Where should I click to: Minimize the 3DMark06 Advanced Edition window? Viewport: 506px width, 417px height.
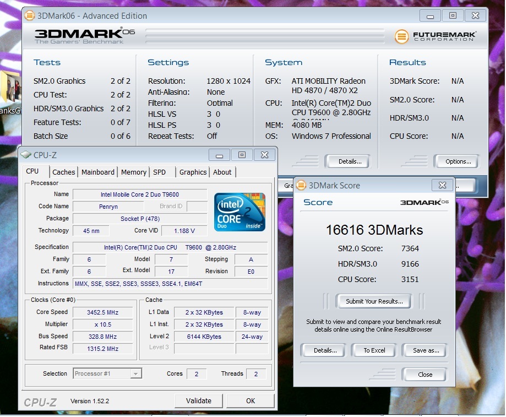click(x=430, y=16)
